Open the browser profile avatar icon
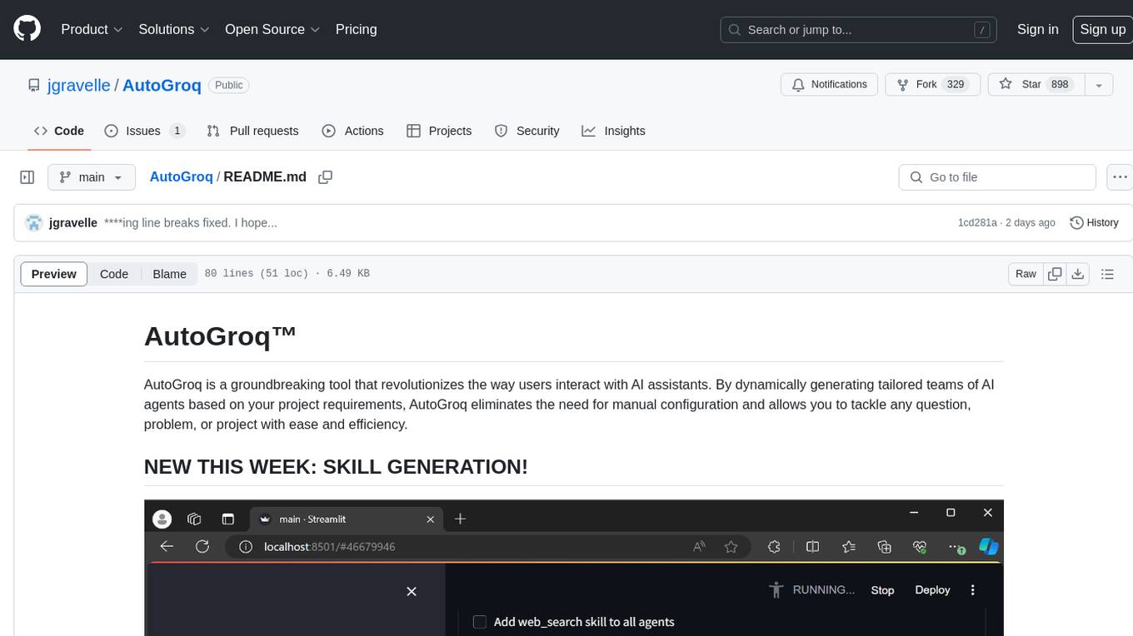This screenshot has width=1133, height=636. click(162, 519)
